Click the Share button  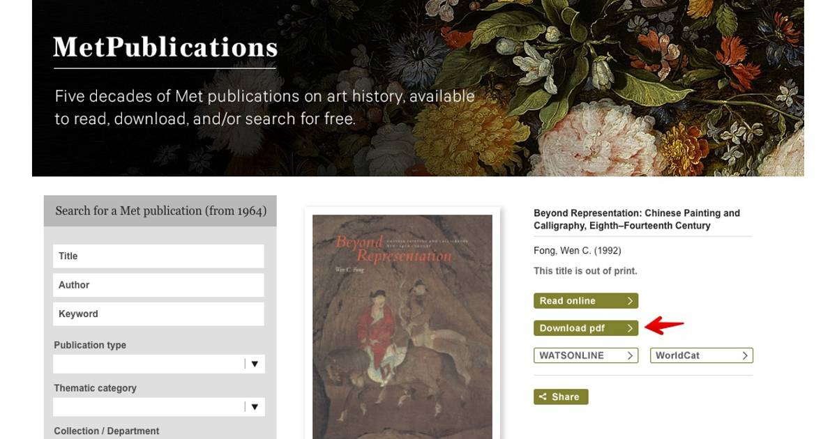click(x=561, y=396)
